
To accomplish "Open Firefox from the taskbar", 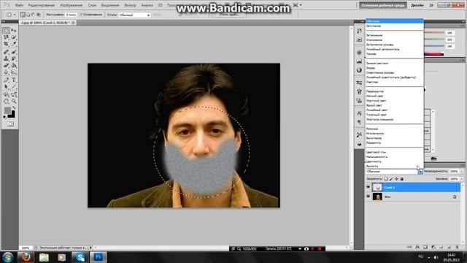I will (x=26, y=256).
